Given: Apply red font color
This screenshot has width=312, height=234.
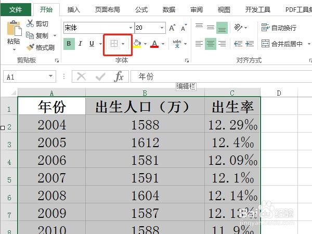Looking at the screenshot, I should (154, 44).
